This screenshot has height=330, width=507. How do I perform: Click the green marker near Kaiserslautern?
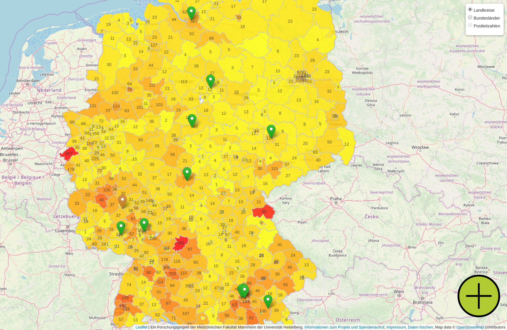[121, 227]
